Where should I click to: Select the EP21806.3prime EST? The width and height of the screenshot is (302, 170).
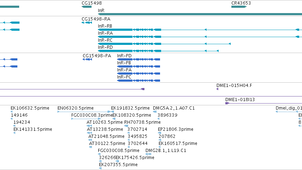click(176, 129)
